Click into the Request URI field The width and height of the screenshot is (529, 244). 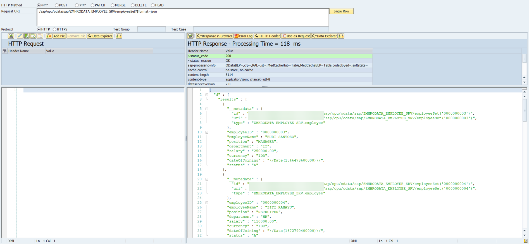click(x=183, y=17)
